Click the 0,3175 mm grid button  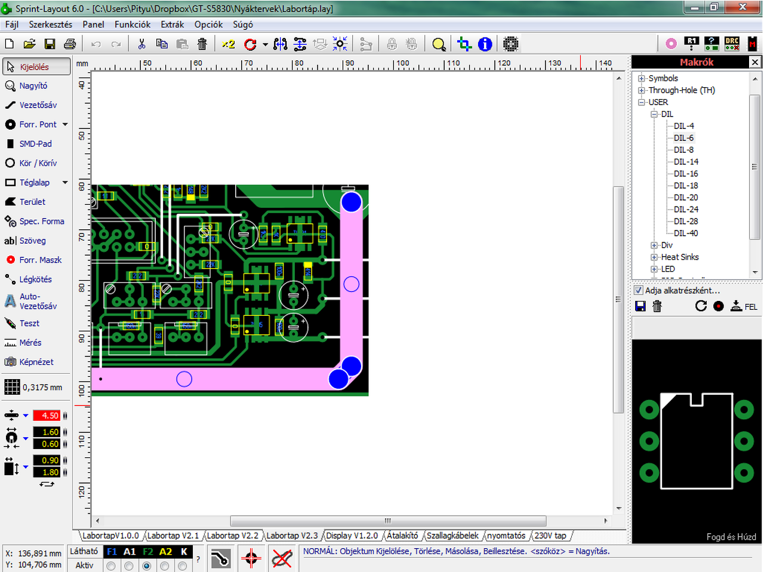(x=34, y=387)
